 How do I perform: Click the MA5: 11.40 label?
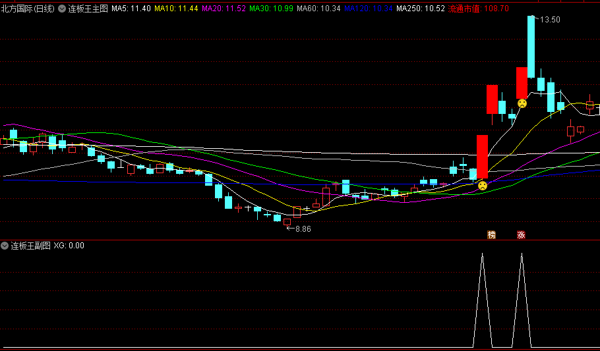coord(131,9)
